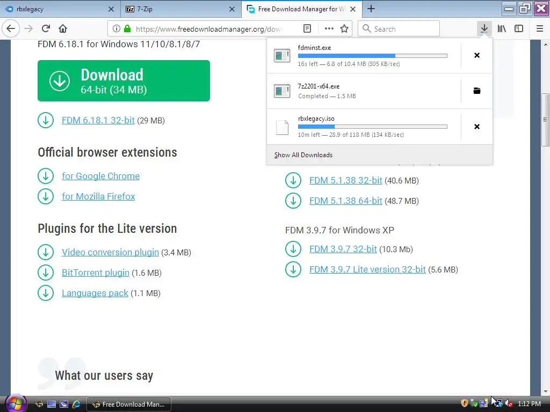550x412 pixels.
Task: Reload the current page
Action: 46,29
